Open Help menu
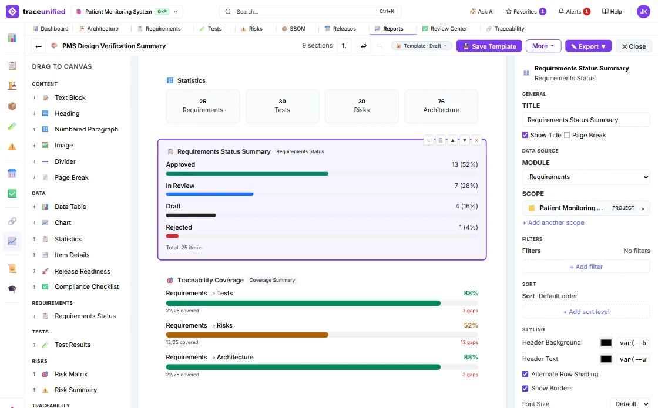This screenshot has height=408, width=658. [x=612, y=11]
